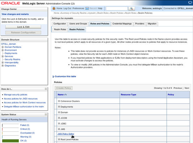Click Failed (0) status link
193x143 pixels.
[x=25, y=125]
